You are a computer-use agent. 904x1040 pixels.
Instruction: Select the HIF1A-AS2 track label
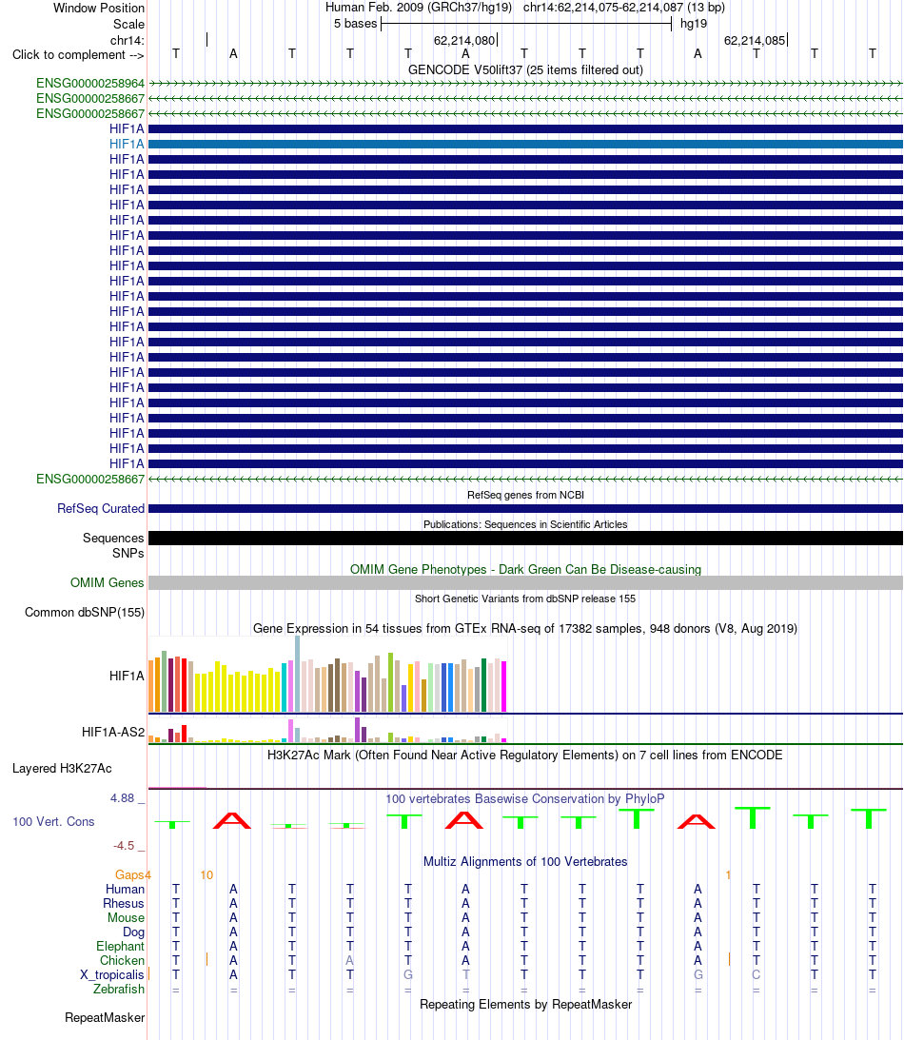112,733
